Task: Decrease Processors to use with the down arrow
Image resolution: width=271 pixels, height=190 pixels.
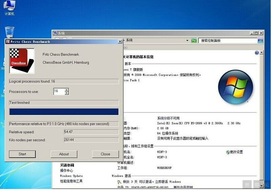Action: coord(67,93)
